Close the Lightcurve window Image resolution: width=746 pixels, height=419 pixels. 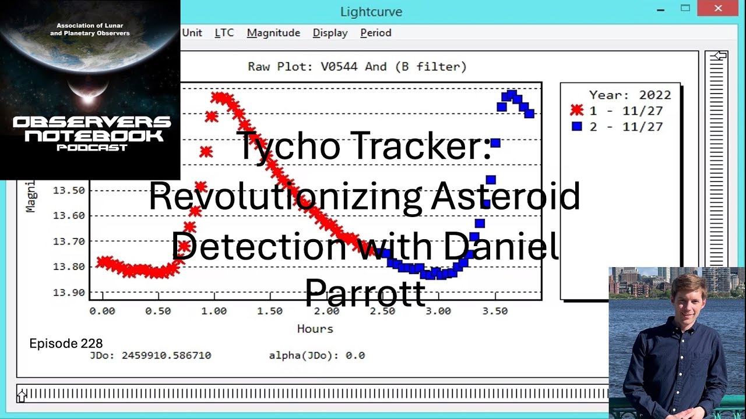718,9
